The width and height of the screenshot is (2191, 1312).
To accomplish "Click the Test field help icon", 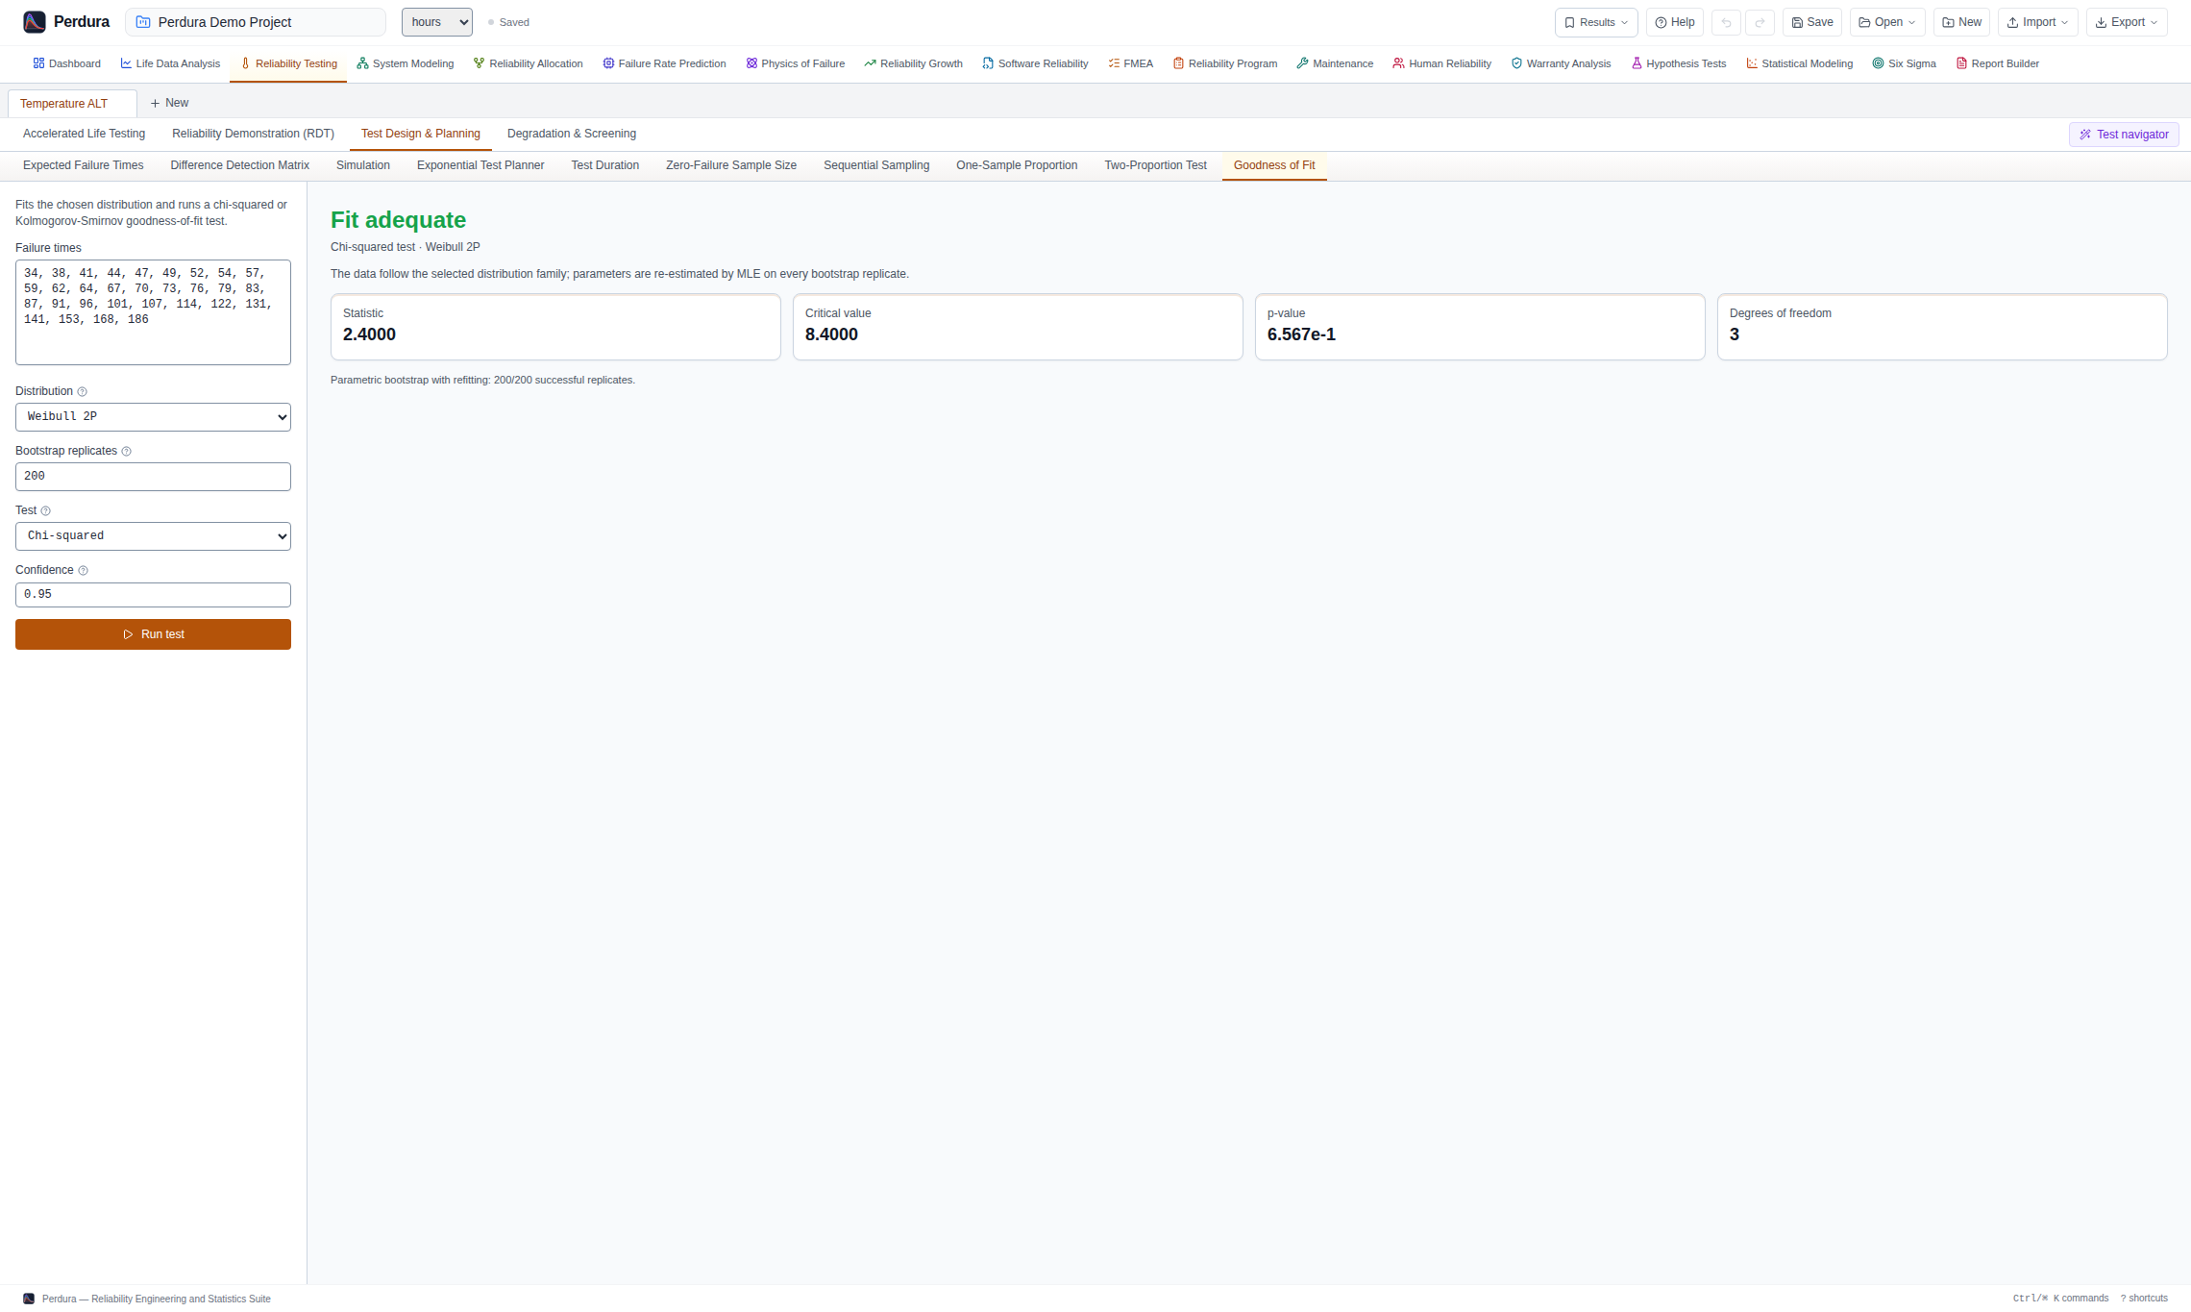I will coord(45,511).
